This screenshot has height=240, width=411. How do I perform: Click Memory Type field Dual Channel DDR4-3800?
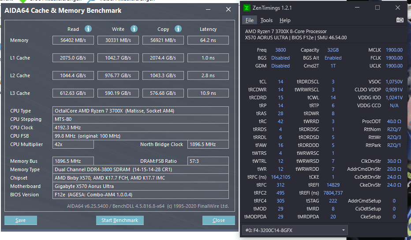tap(141, 169)
